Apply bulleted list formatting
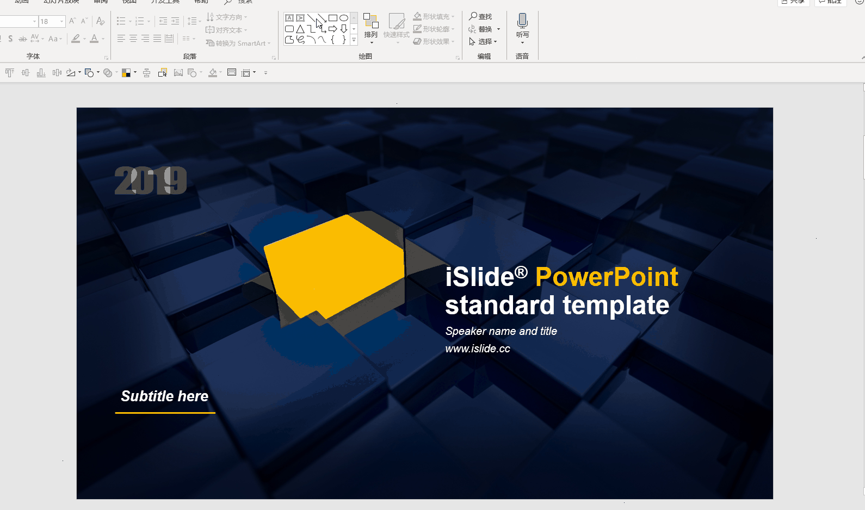This screenshot has width=865, height=510. [x=121, y=21]
